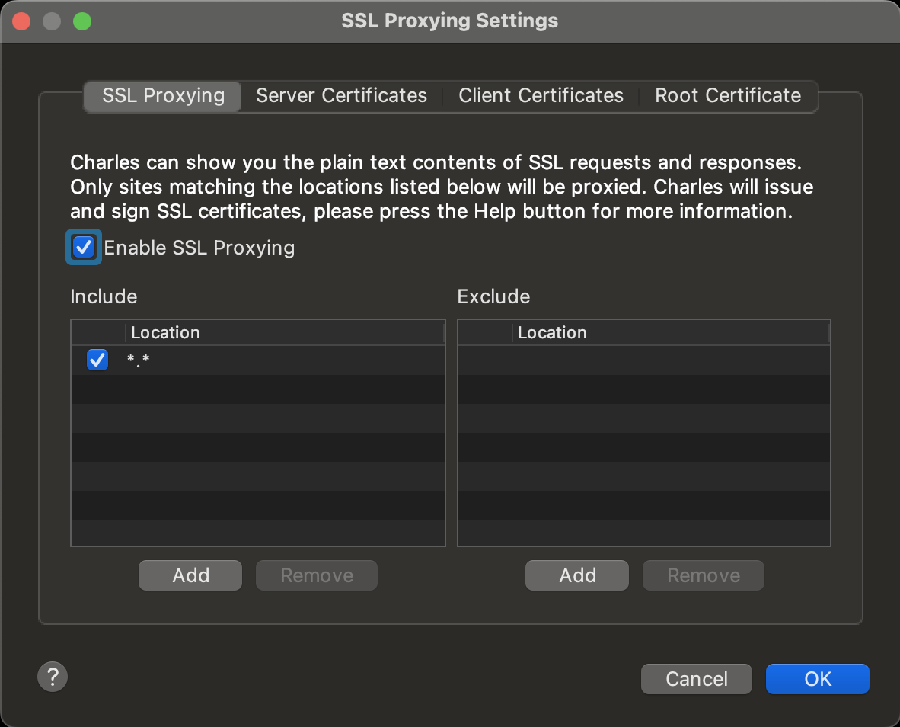Cancel the SSL Proxying Settings dialog

(x=696, y=678)
